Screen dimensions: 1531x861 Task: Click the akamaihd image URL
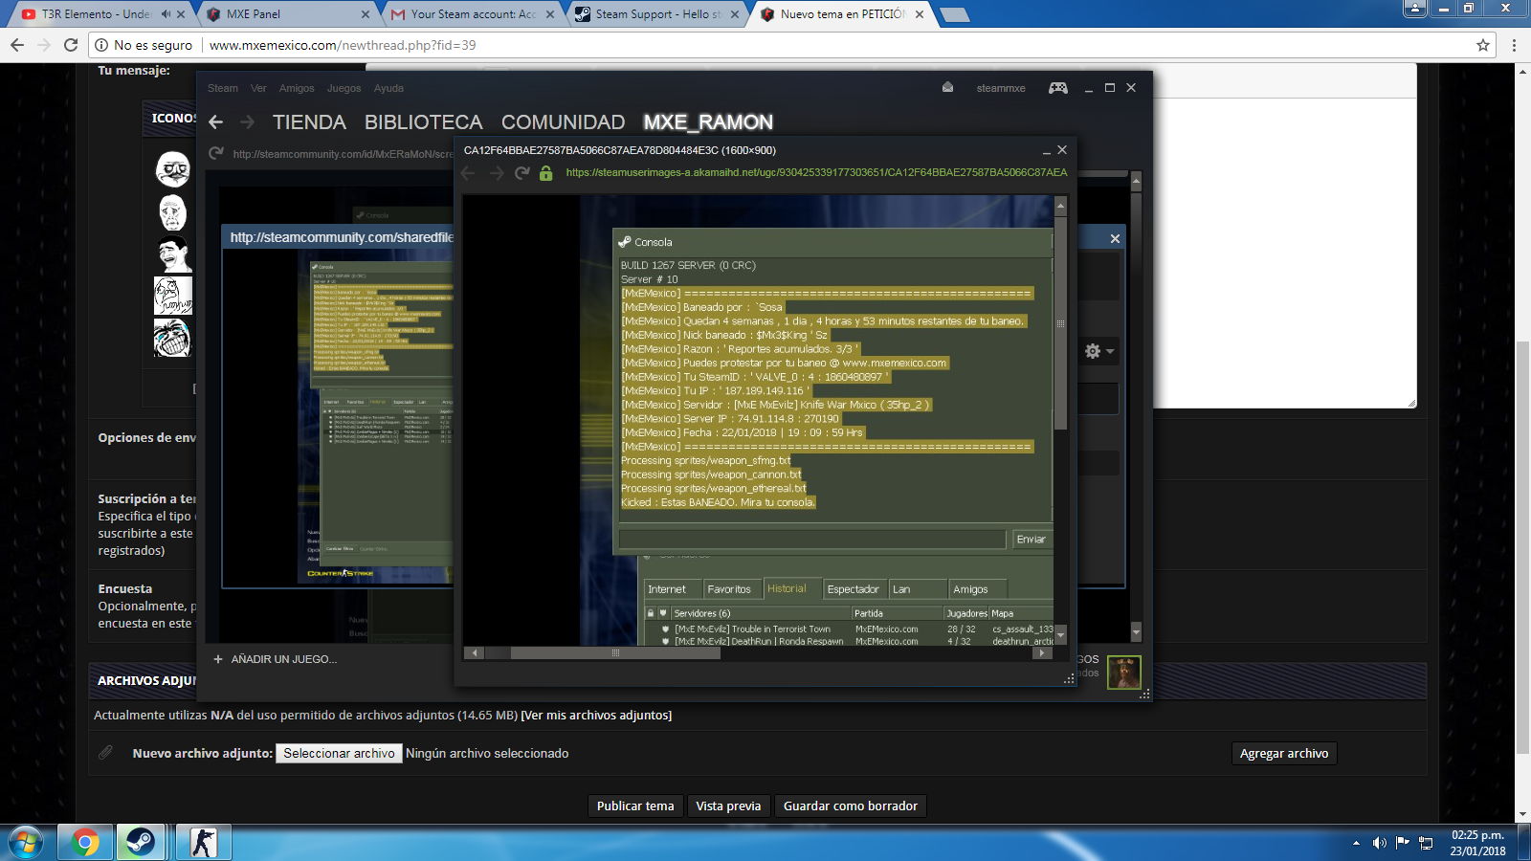pyautogui.click(x=816, y=172)
